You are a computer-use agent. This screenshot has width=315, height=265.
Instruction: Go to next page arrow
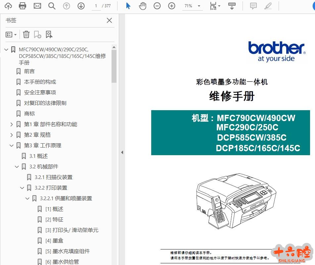point(81,6)
